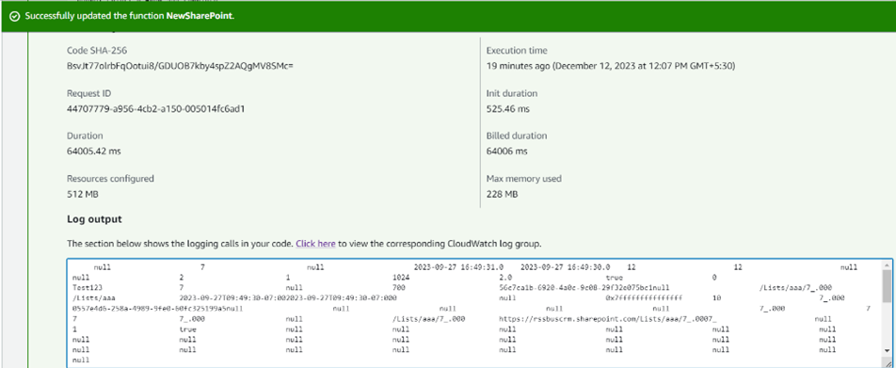
Task: Click inside the log output text box
Action: click(x=474, y=312)
